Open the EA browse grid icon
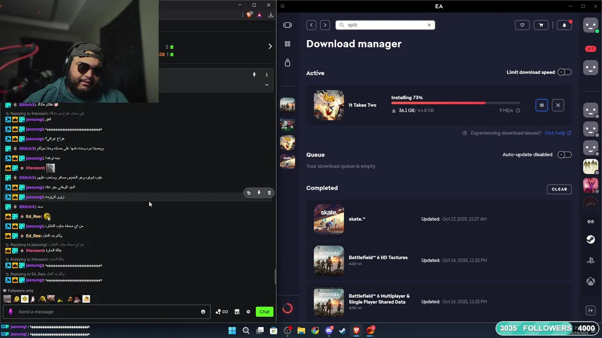 tap(287, 44)
